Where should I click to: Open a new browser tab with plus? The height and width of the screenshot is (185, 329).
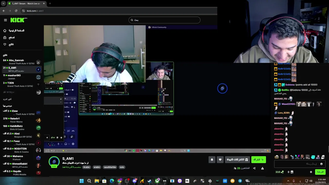point(50,3)
